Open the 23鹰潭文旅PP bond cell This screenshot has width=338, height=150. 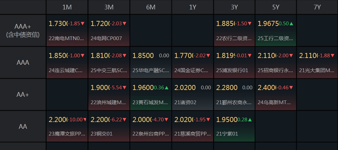(67, 126)
